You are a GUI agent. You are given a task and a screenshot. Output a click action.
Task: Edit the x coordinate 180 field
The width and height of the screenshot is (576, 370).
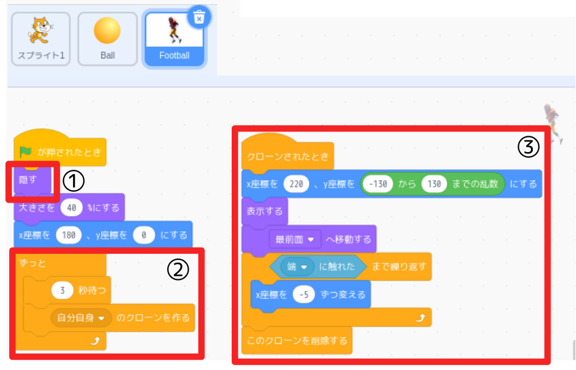(68, 235)
